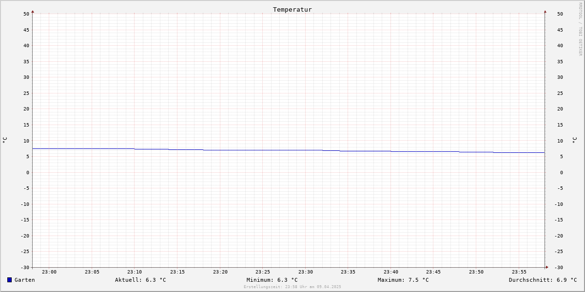Click the 23:20 time axis label
This screenshot has width=585, height=292.
pyautogui.click(x=220, y=272)
